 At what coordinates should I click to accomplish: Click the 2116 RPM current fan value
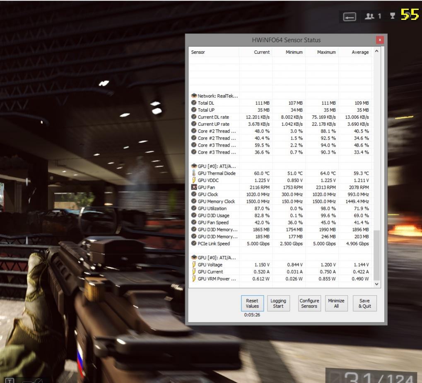pos(259,187)
